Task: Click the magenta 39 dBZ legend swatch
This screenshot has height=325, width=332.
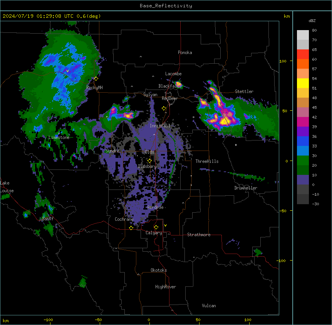Action: tap(303, 122)
